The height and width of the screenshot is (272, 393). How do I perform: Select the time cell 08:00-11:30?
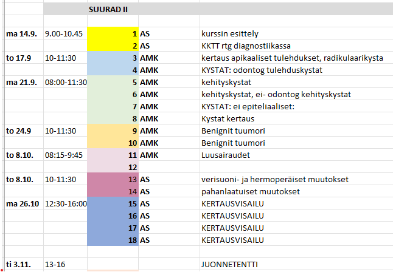click(66, 82)
